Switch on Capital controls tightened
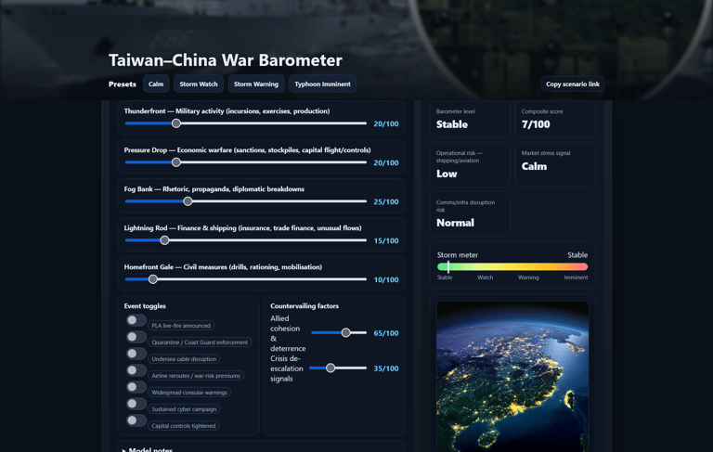This screenshot has height=452, width=713. click(x=136, y=420)
